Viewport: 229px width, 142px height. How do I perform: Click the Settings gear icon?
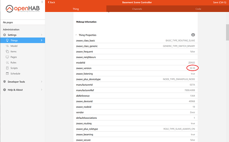(5, 35)
